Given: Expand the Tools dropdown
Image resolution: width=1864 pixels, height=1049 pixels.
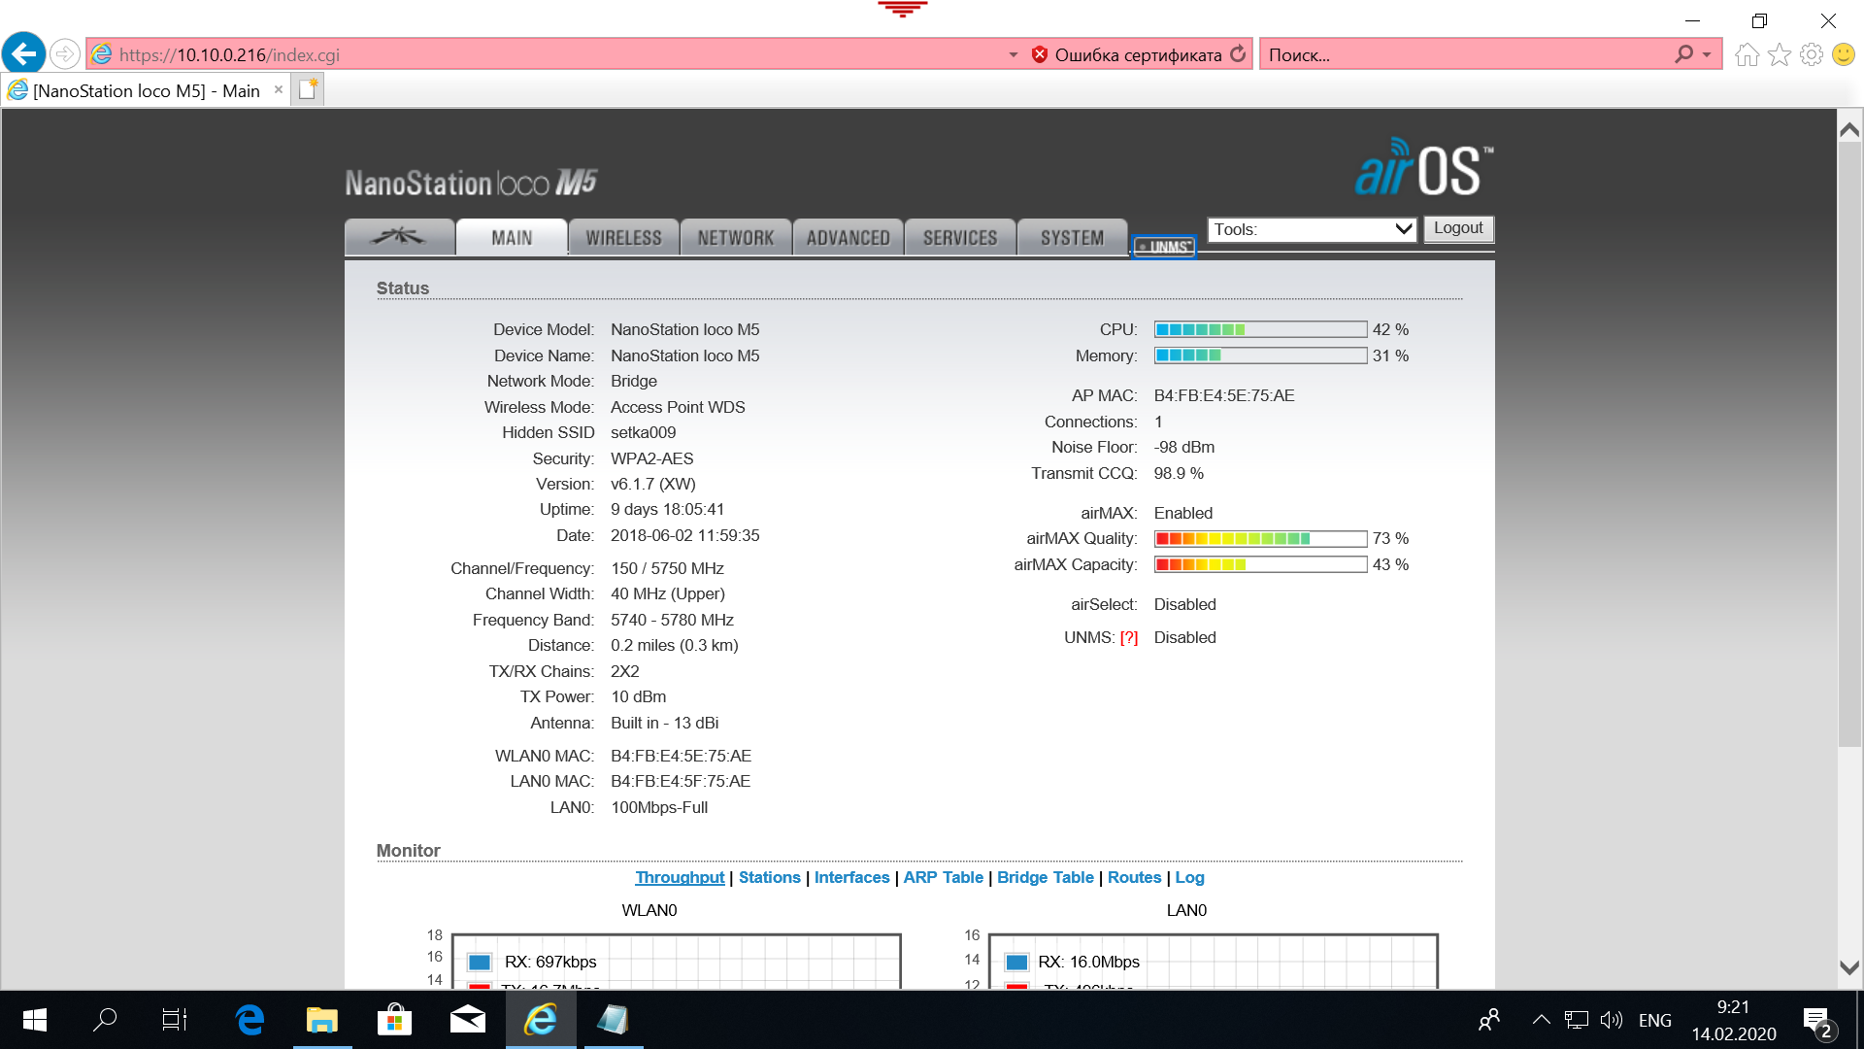Looking at the screenshot, I should [1312, 229].
